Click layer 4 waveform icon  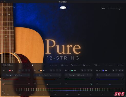97,70
